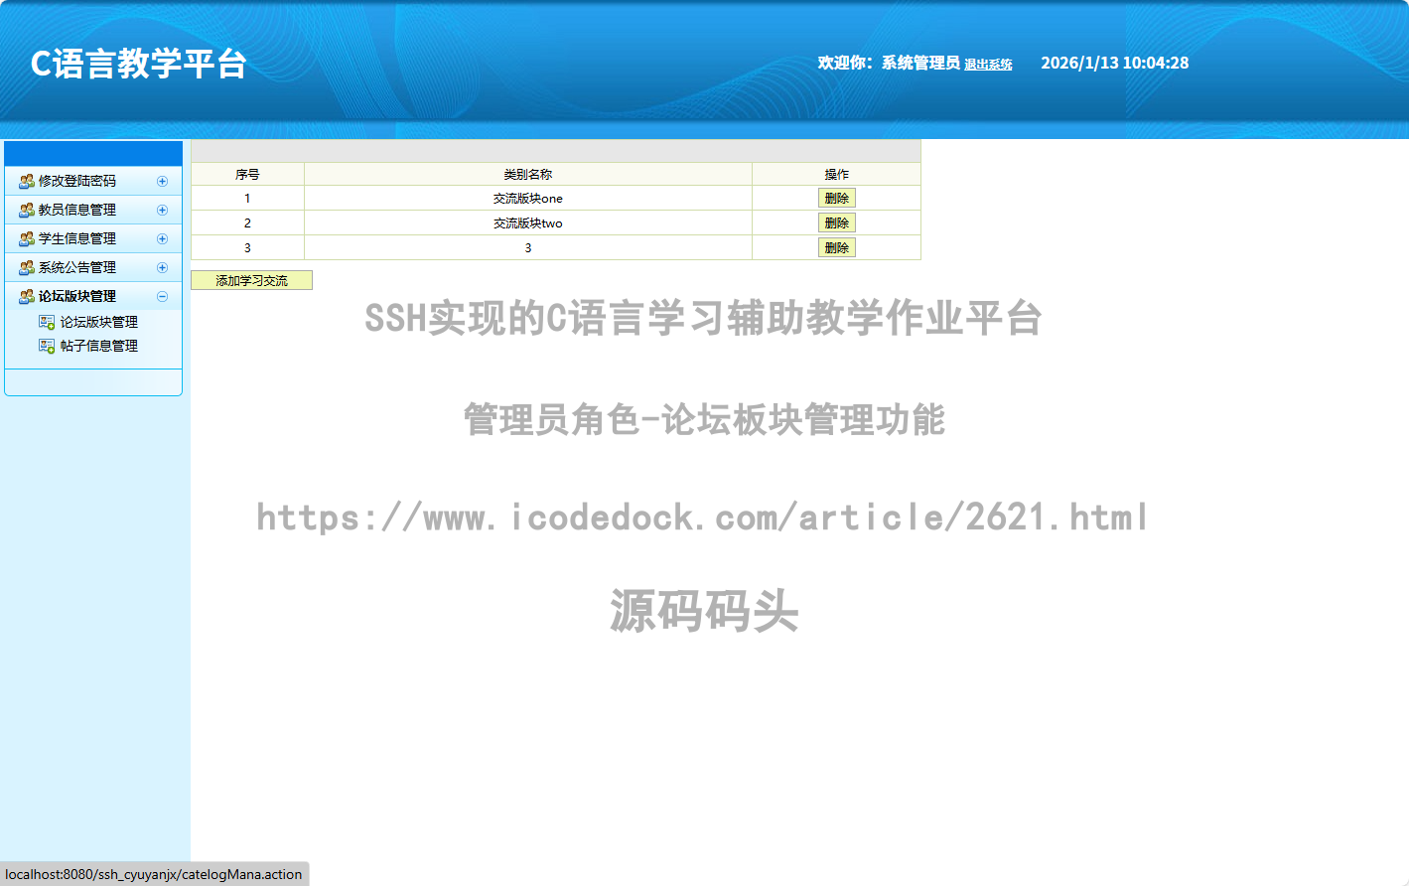The width and height of the screenshot is (1409, 886).
Task: Click the users icon beside 修改登陆密码
Action: coord(27,182)
